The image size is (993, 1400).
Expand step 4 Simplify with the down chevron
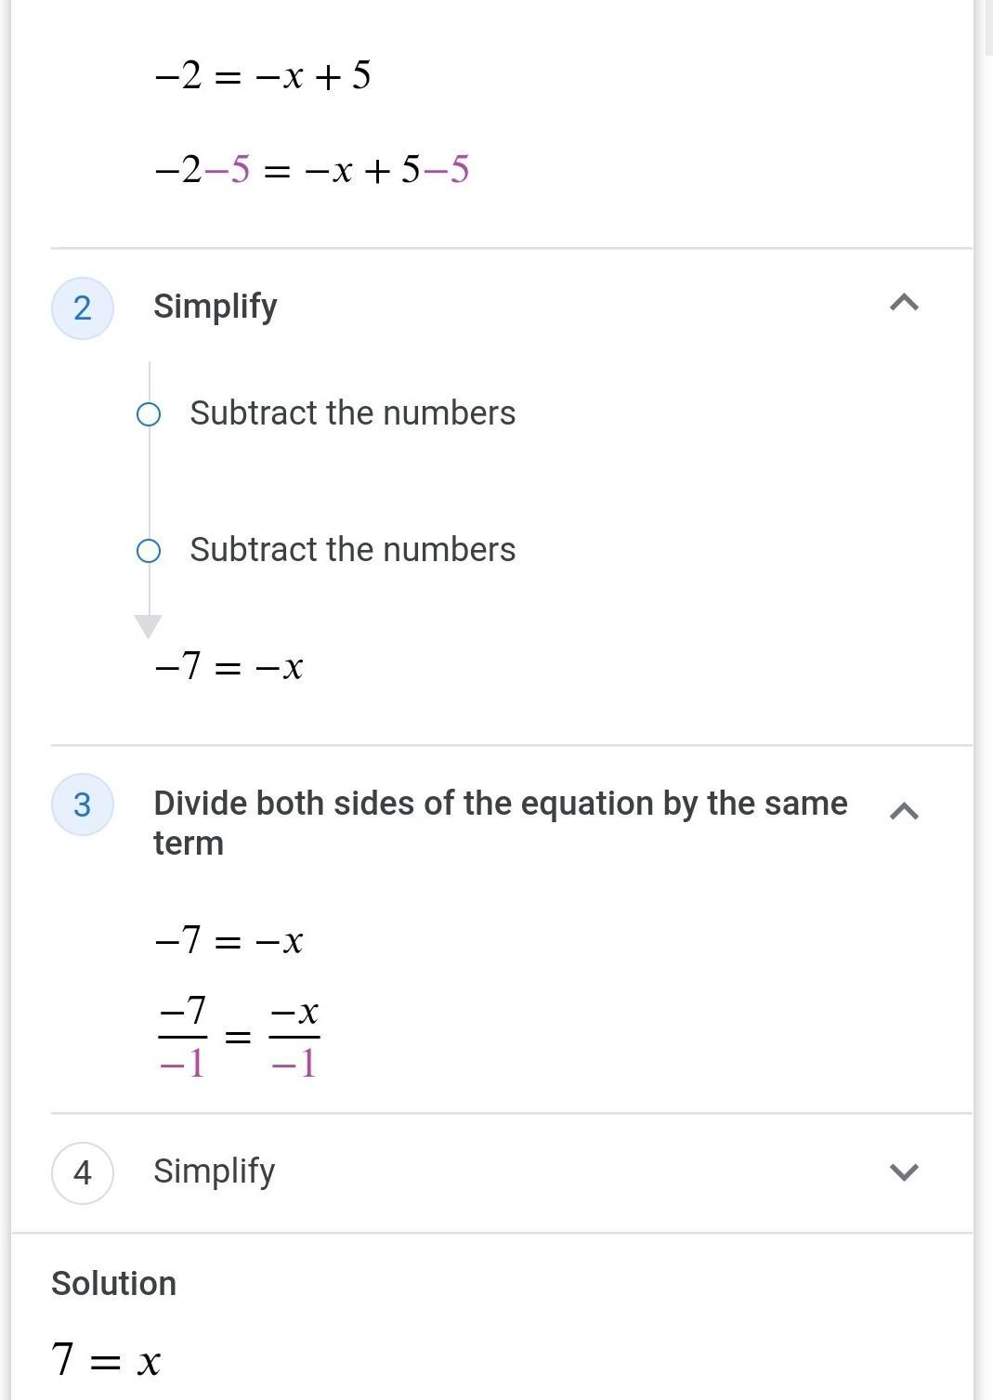904,1171
